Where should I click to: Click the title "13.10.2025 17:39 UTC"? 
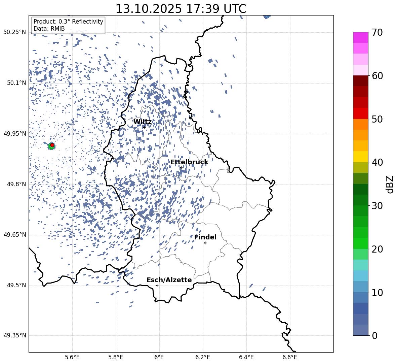(181, 9)
